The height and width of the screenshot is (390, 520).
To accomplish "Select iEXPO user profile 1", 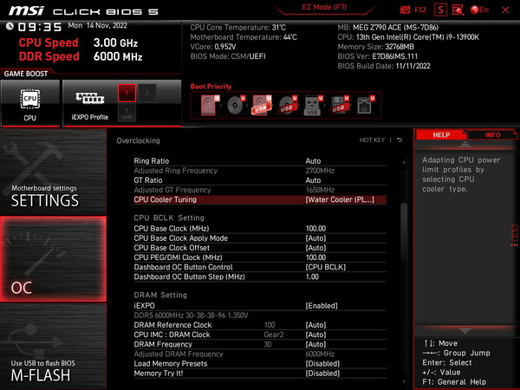I will point(127,113).
